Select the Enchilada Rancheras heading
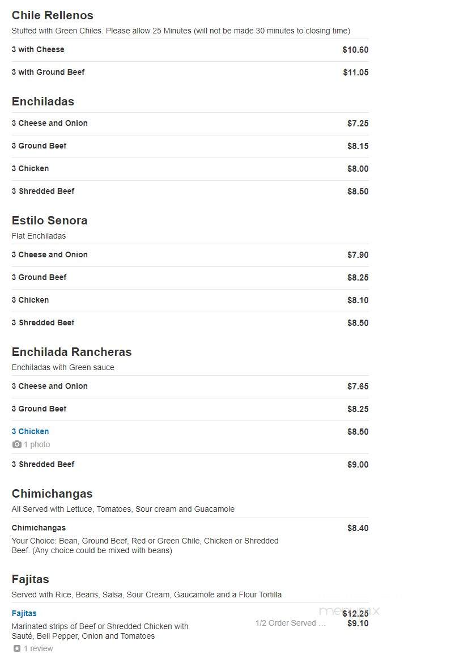This screenshot has width=451, height=658. click(x=72, y=351)
